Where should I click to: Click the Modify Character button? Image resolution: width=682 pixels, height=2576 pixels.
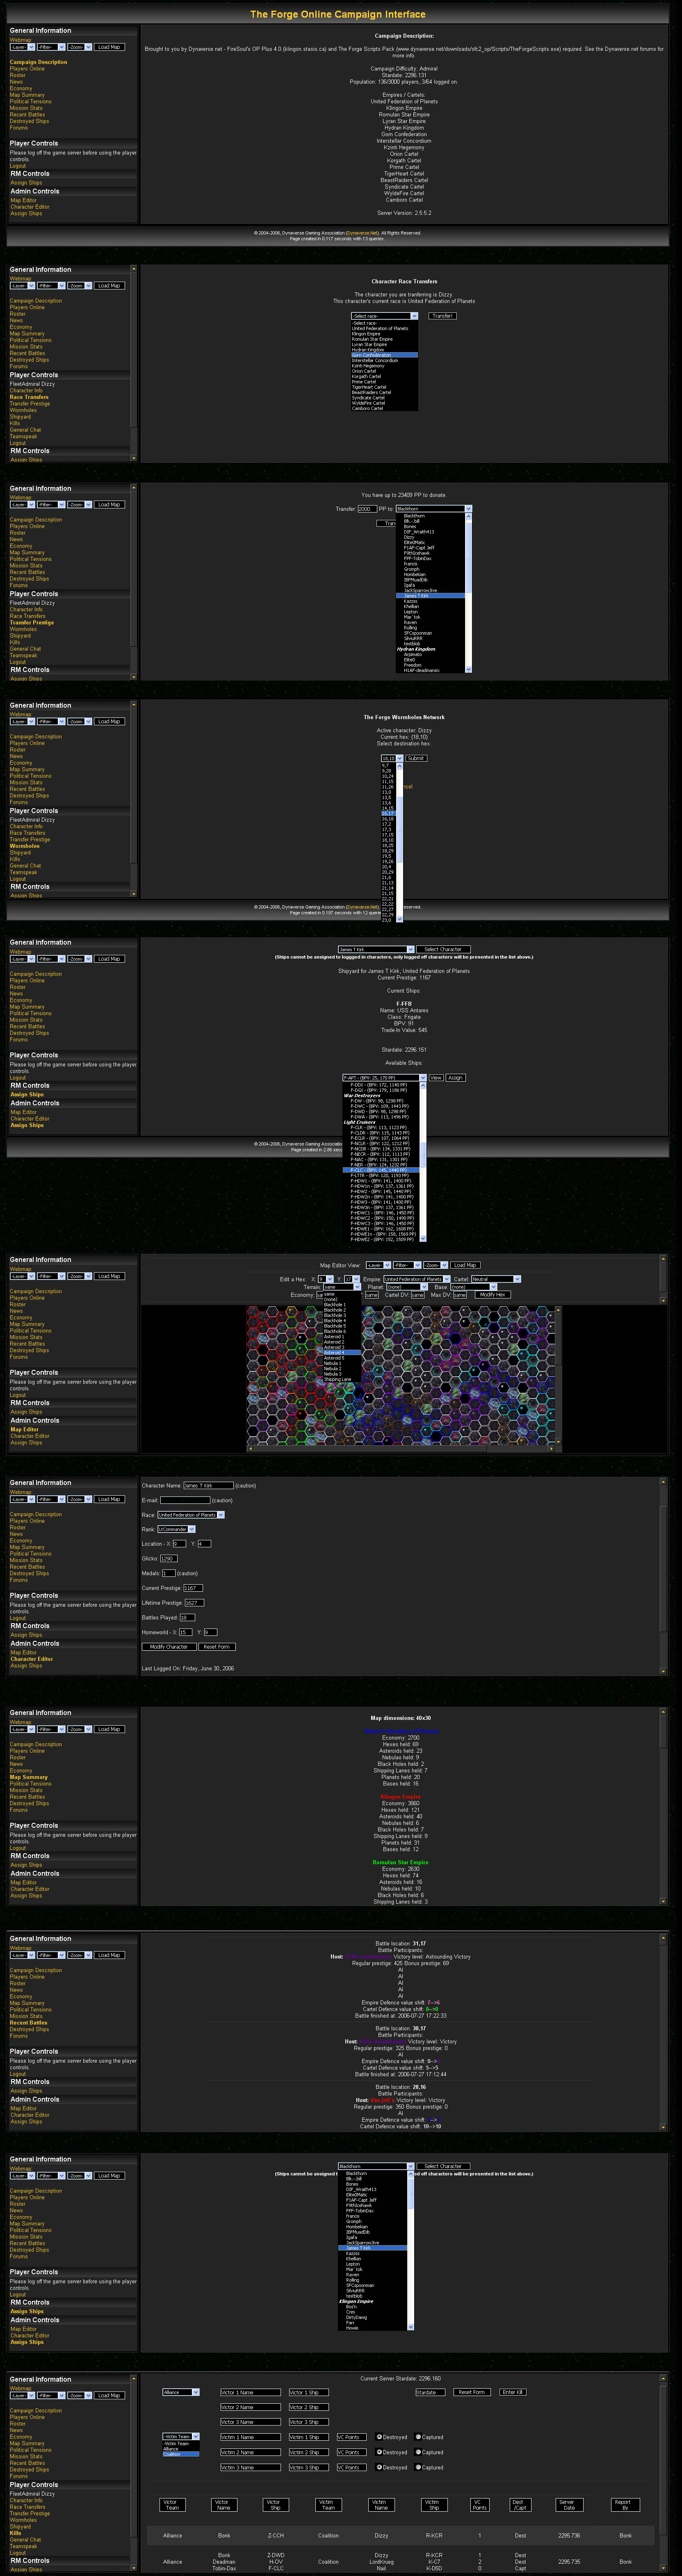pos(168,1646)
